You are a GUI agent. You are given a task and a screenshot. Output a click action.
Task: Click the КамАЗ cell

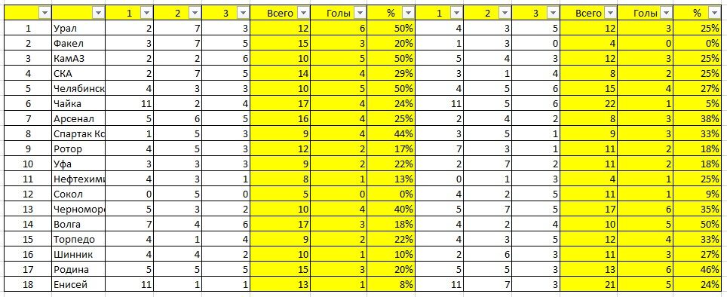click(x=78, y=58)
